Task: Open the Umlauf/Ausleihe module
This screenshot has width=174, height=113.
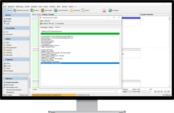Action: click(x=62, y=10)
